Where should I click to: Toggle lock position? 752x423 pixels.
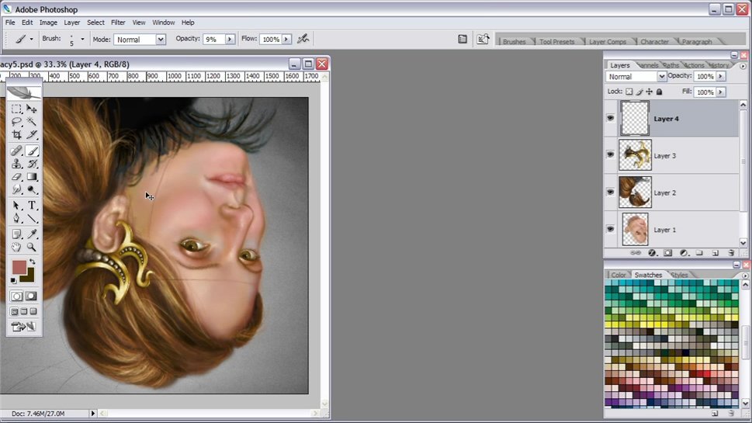coord(650,92)
